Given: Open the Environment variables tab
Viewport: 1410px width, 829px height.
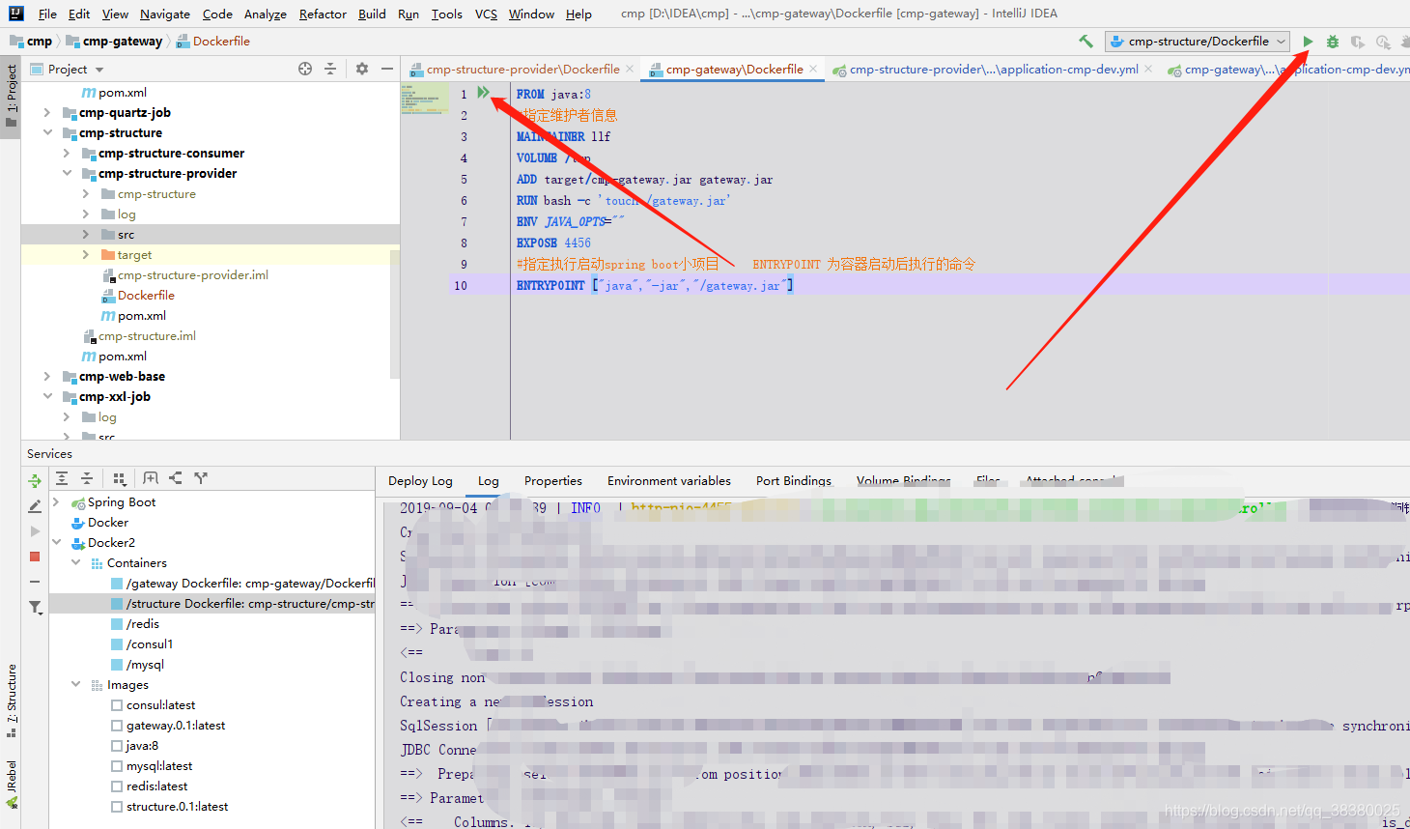Looking at the screenshot, I should (x=668, y=480).
